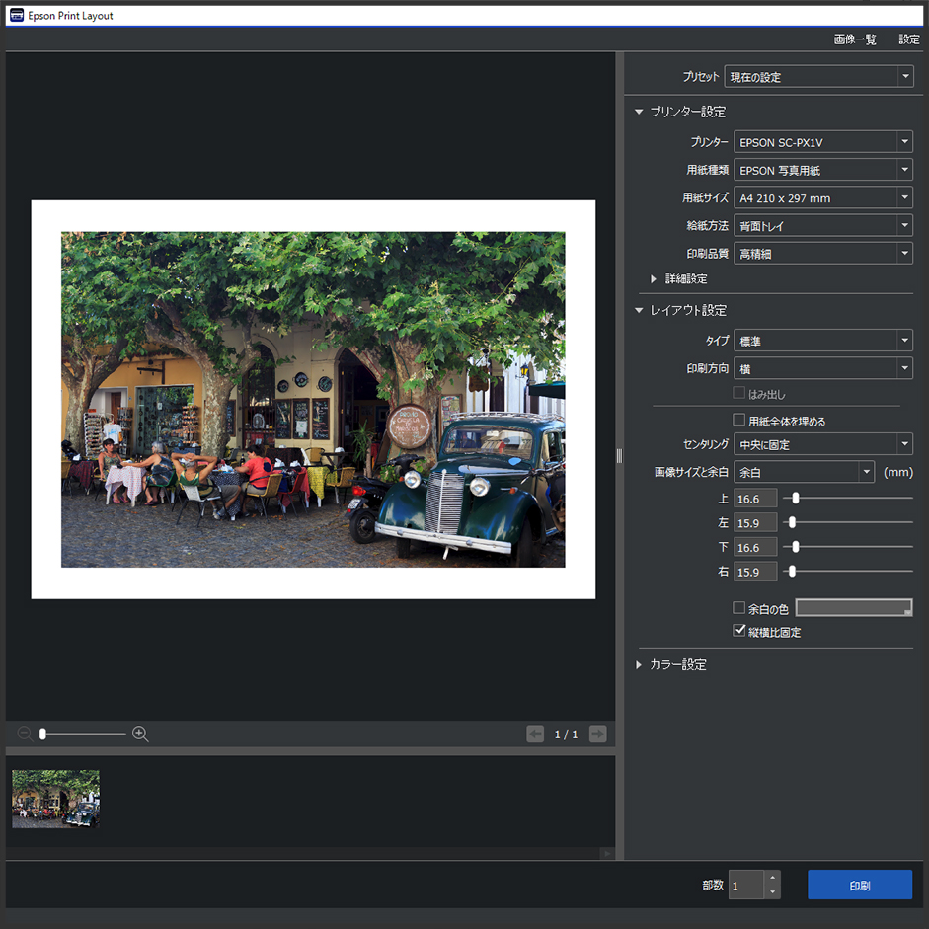Image resolution: width=929 pixels, height=929 pixels.
Task: Decrease the copies count with down arrow
Action: pyautogui.click(x=772, y=891)
